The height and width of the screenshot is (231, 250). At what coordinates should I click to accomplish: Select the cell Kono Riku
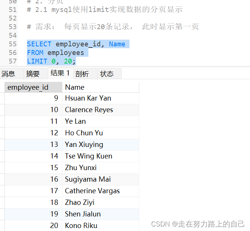click(101, 225)
